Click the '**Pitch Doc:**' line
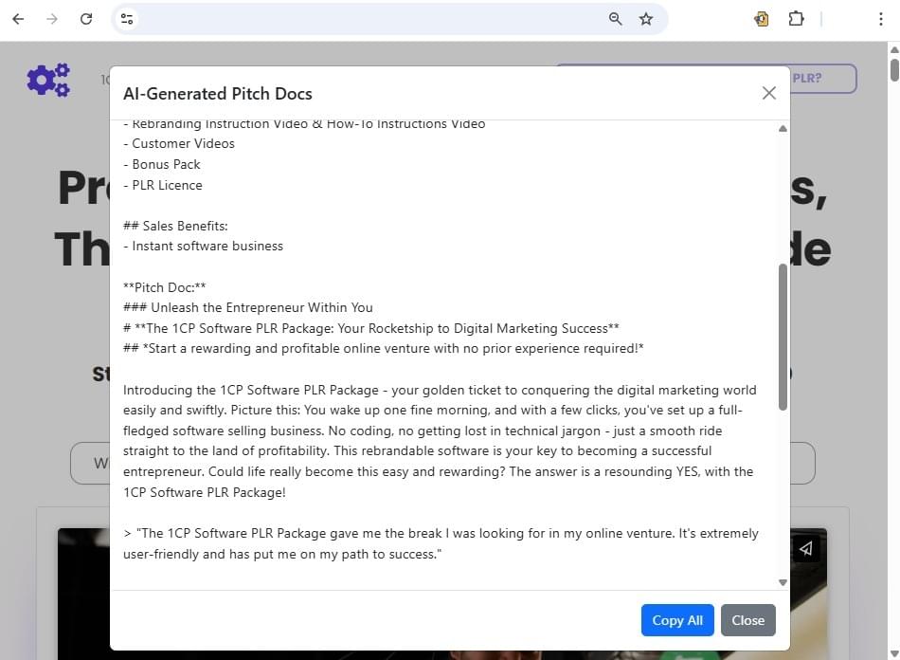This screenshot has height=660, width=900. point(165,287)
